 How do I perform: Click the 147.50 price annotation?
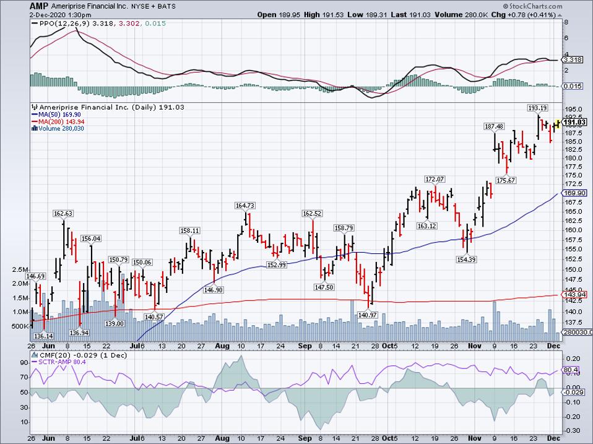point(324,287)
